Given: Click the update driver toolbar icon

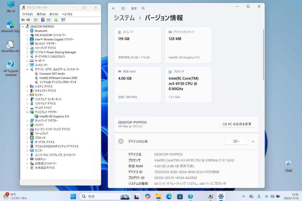Looking at the screenshot, I should (x=56, y=20).
